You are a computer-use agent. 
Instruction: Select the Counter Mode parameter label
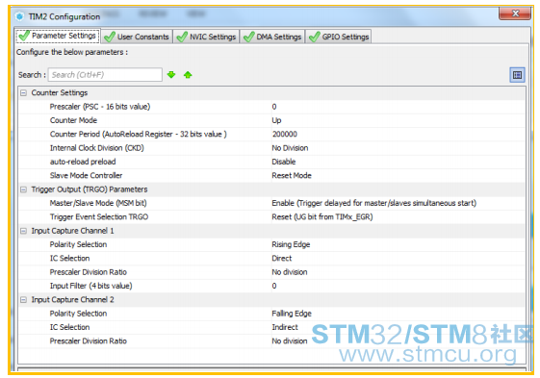73,120
